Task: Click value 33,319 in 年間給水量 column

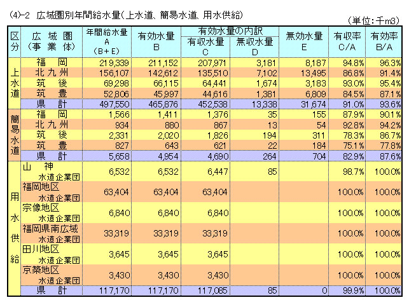Action: tap(116, 233)
